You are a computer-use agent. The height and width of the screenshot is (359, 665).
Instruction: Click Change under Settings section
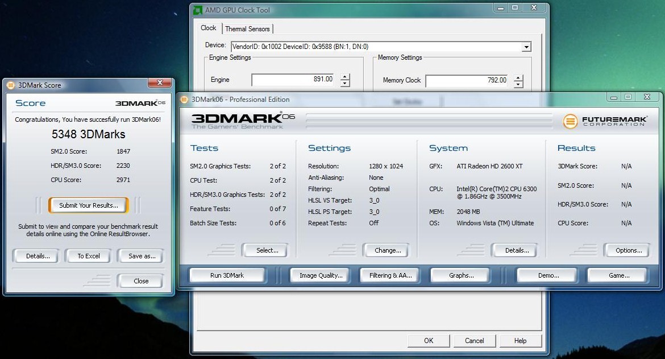coord(388,250)
